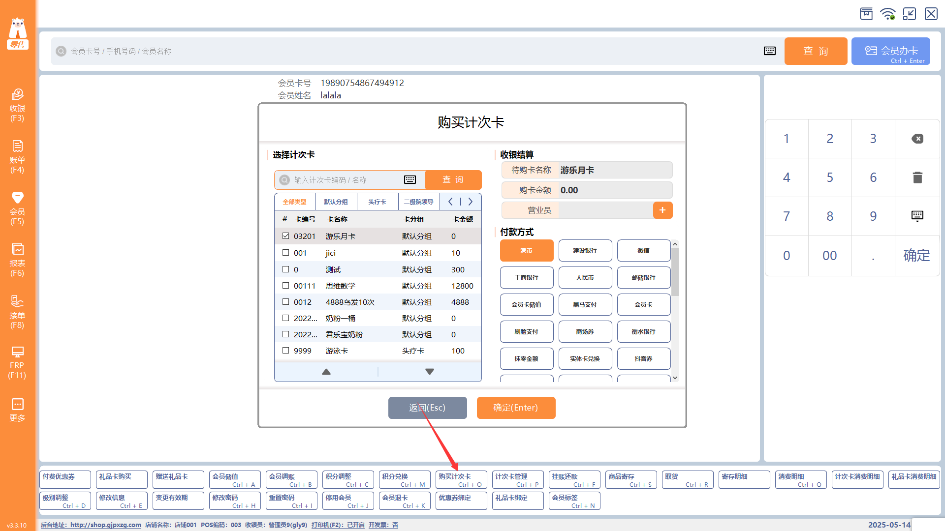Click the numpad backspace icon
This screenshot has height=531, width=945.
pos(917,139)
